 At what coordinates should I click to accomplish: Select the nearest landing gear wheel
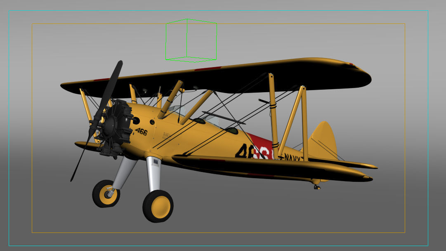[158, 206]
